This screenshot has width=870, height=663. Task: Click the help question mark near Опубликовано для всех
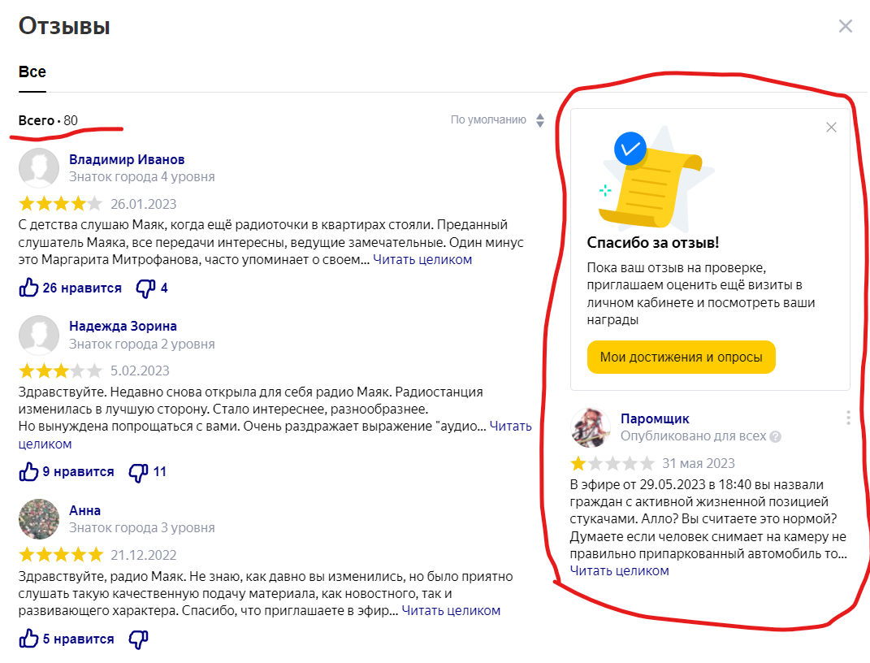776,436
